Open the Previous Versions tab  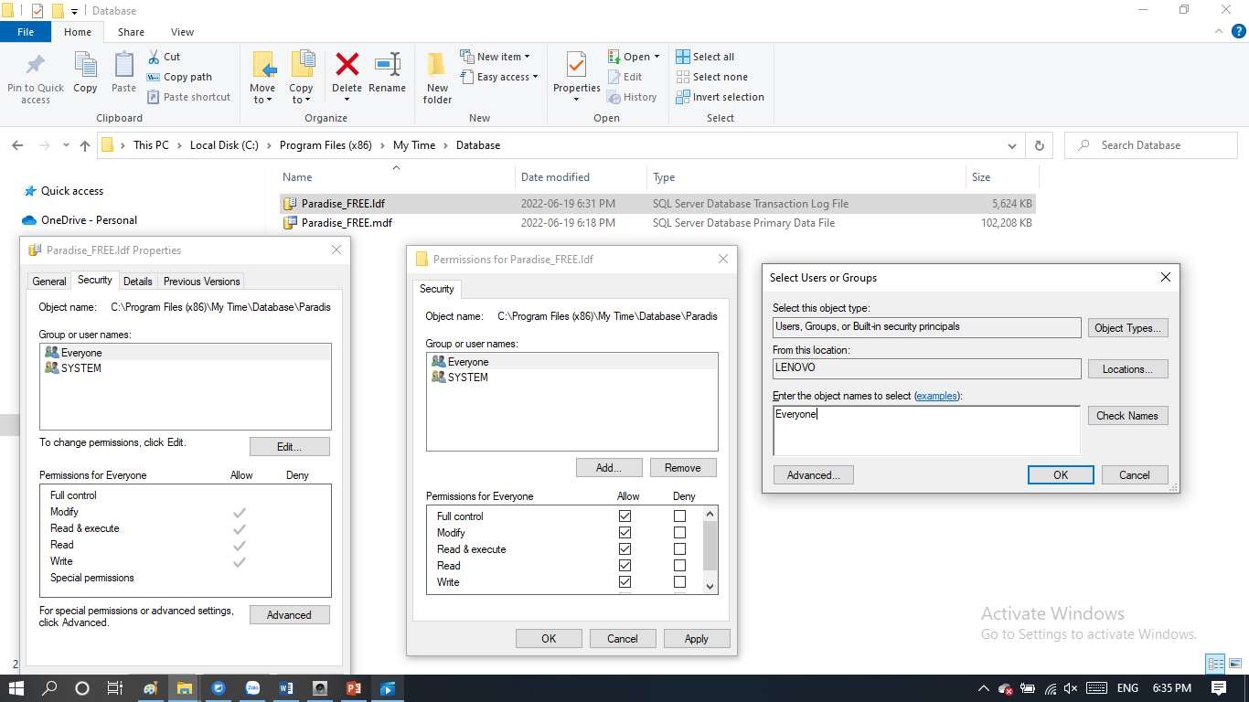tap(201, 282)
